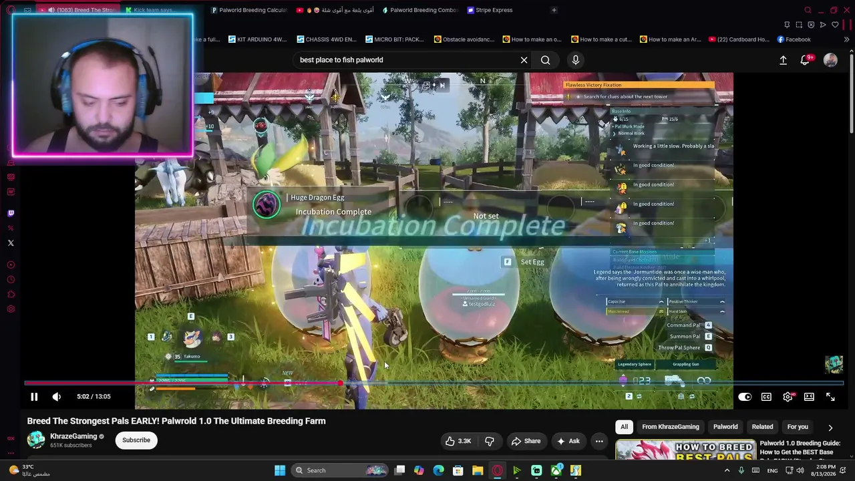Open Twitch in browser sidebar
This screenshot has height=481, width=855.
tap(11, 213)
